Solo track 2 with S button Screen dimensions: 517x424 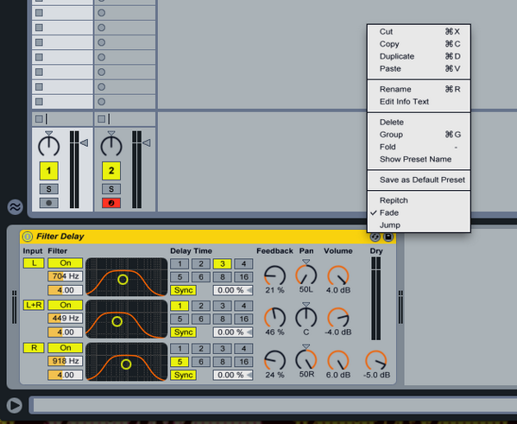111,189
